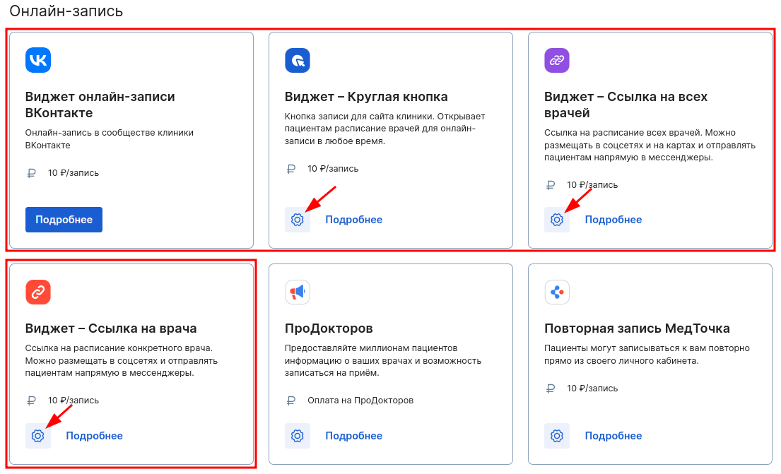Open settings gear for ПроДокторов card
The width and height of the screenshot is (781, 474).
click(x=298, y=436)
